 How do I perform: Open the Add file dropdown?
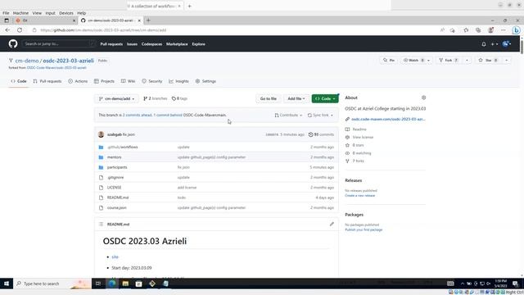[x=296, y=98]
